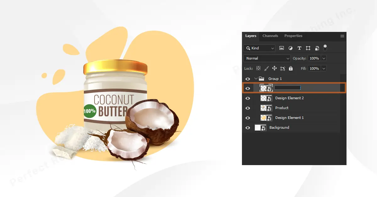This screenshot has height=197, width=377.
Task: Open the Layers panel menu
Action: [x=342, y=35]
